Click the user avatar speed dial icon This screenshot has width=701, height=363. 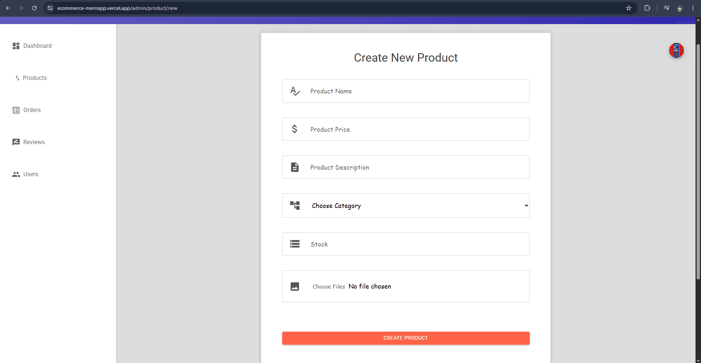[x=676, y=50]
